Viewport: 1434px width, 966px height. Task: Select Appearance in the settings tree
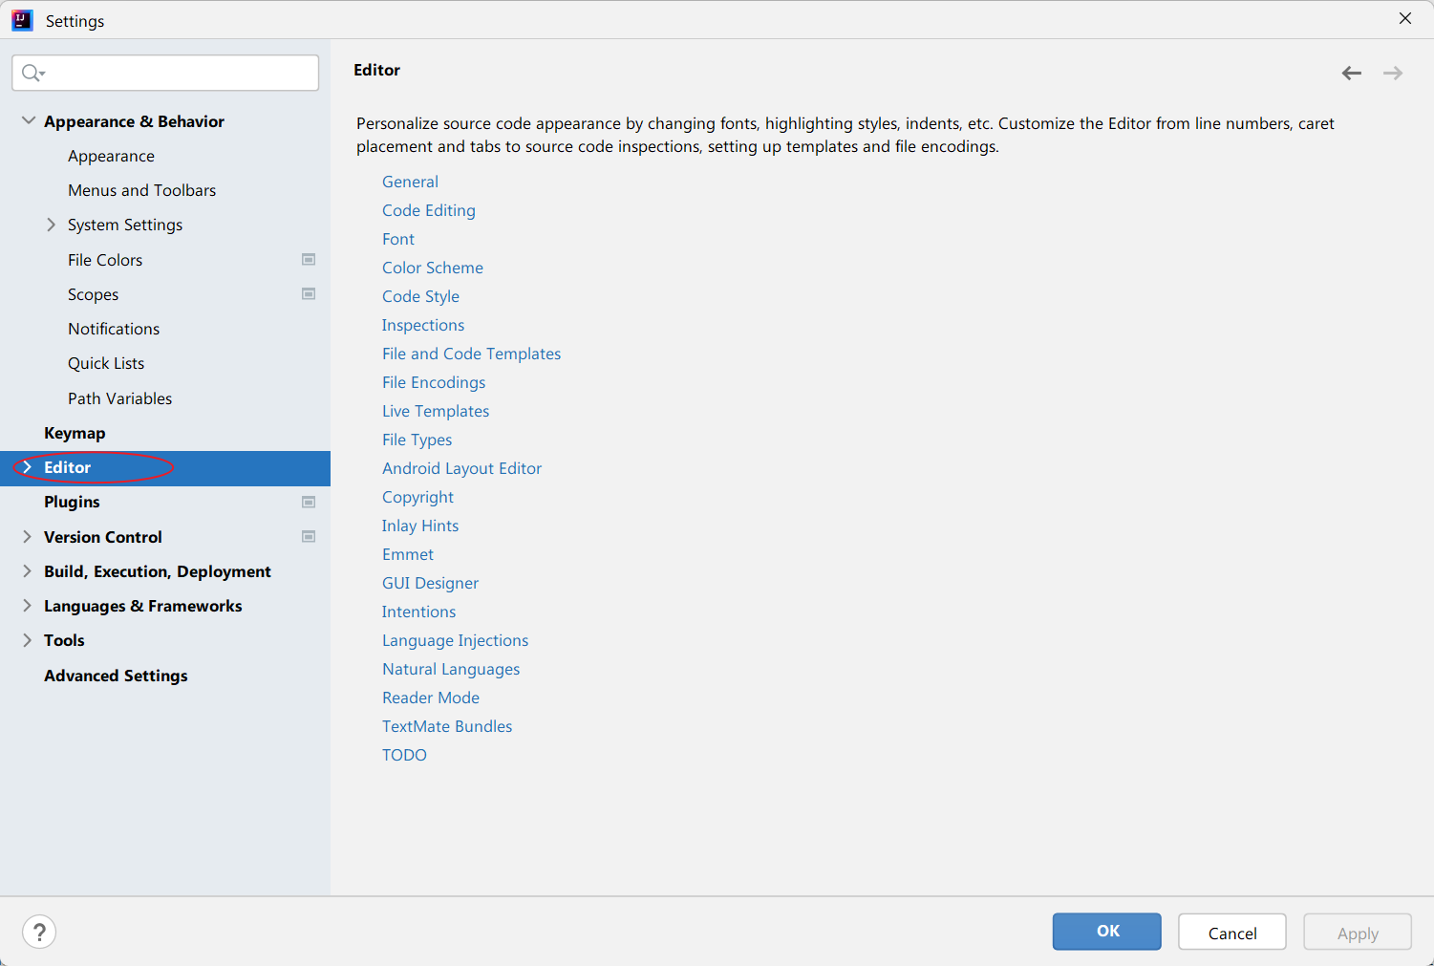111,156
